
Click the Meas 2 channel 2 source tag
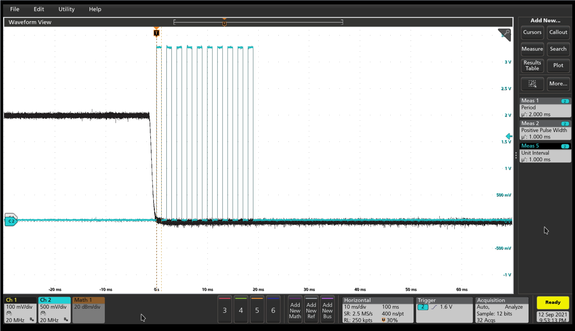[565, 124]
